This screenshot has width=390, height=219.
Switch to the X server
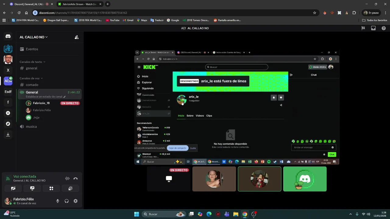(8, 70)
